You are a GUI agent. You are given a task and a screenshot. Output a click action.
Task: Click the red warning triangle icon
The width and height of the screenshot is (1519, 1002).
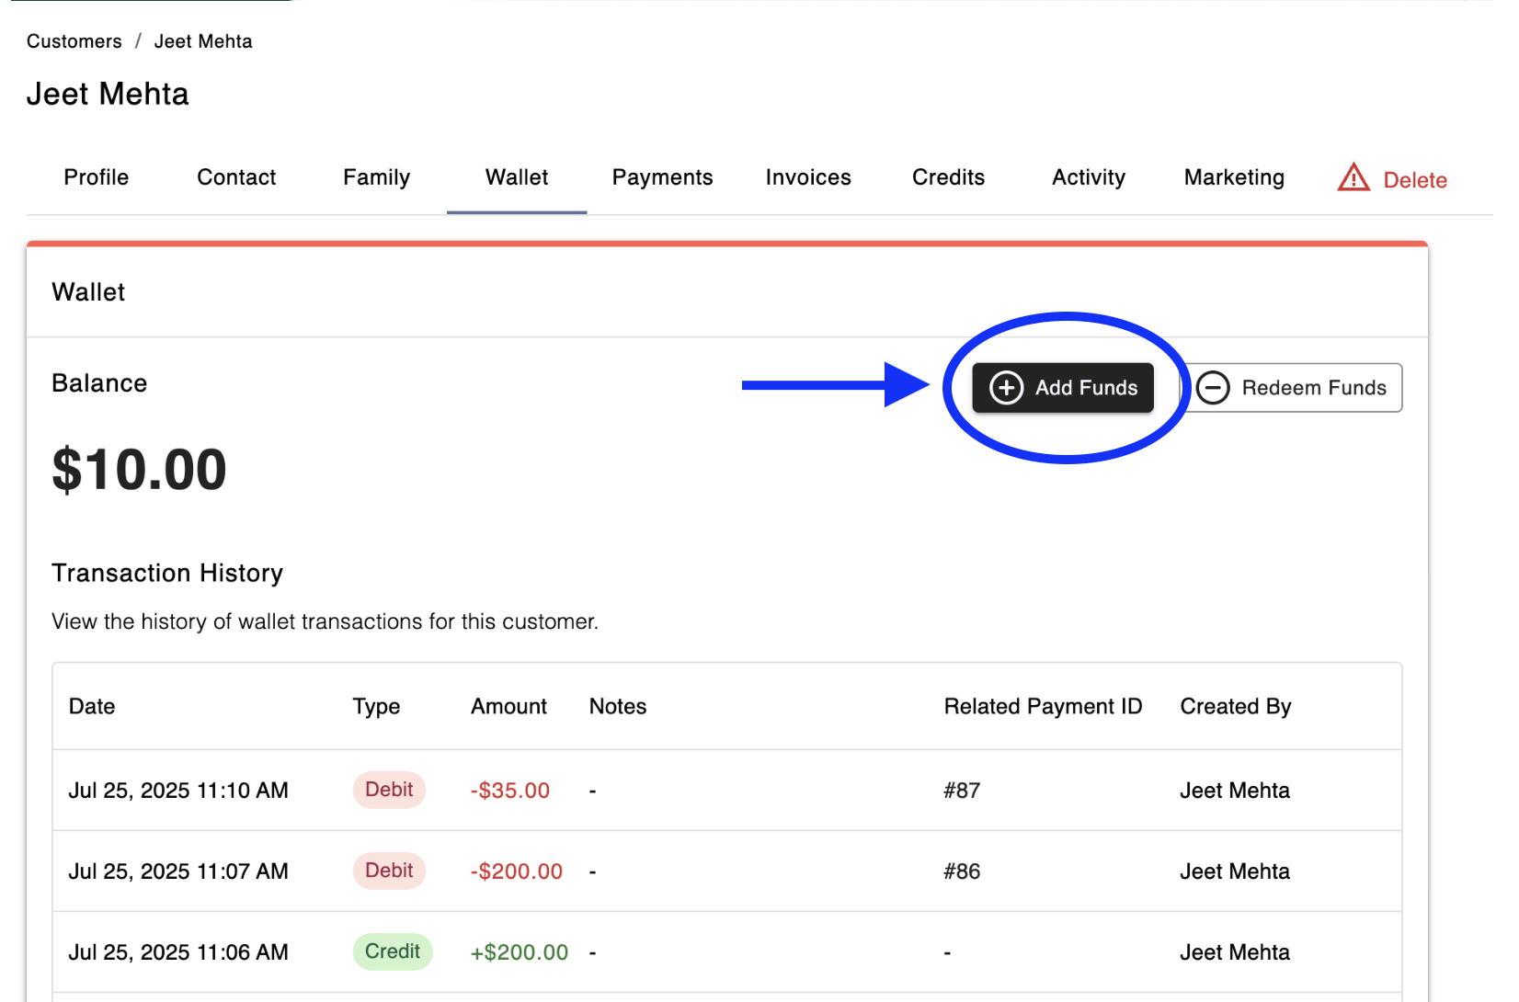coord(1353,177)
